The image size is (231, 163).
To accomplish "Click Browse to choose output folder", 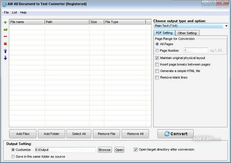I will (x=105, y=150).
